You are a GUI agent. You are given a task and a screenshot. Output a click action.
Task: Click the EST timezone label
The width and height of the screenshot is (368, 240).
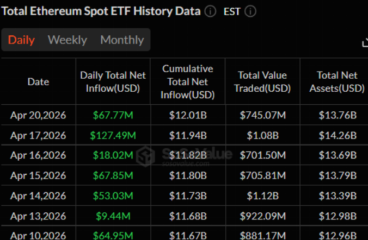(232, 11)
